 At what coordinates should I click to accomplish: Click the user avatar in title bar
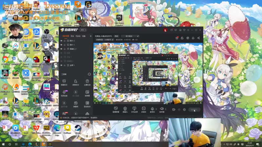click(x=165, y=30)
